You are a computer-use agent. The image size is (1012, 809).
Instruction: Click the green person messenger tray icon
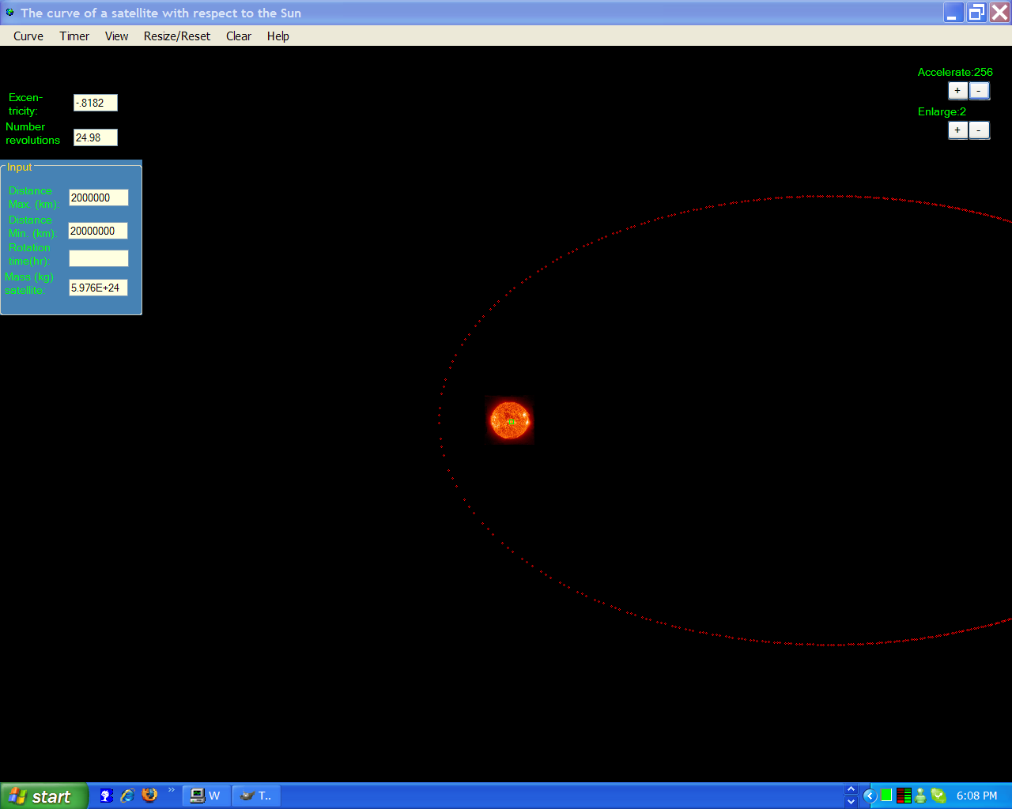(x=920, y=796)
